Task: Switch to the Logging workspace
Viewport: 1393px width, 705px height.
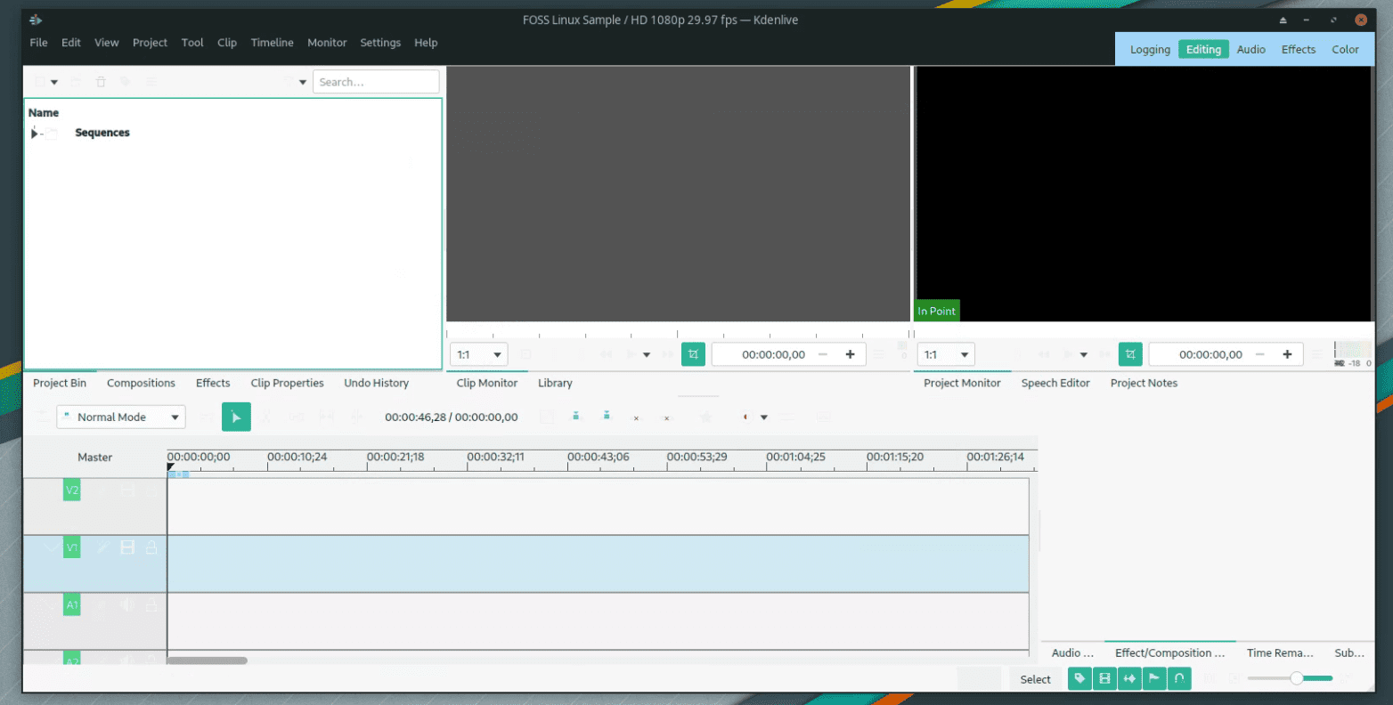Action: click(x=1150, y=50)
